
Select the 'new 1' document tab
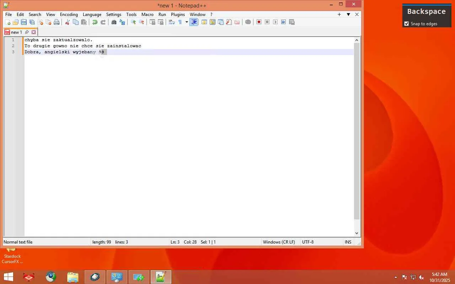pyautogui.click(x=16, y=32)
